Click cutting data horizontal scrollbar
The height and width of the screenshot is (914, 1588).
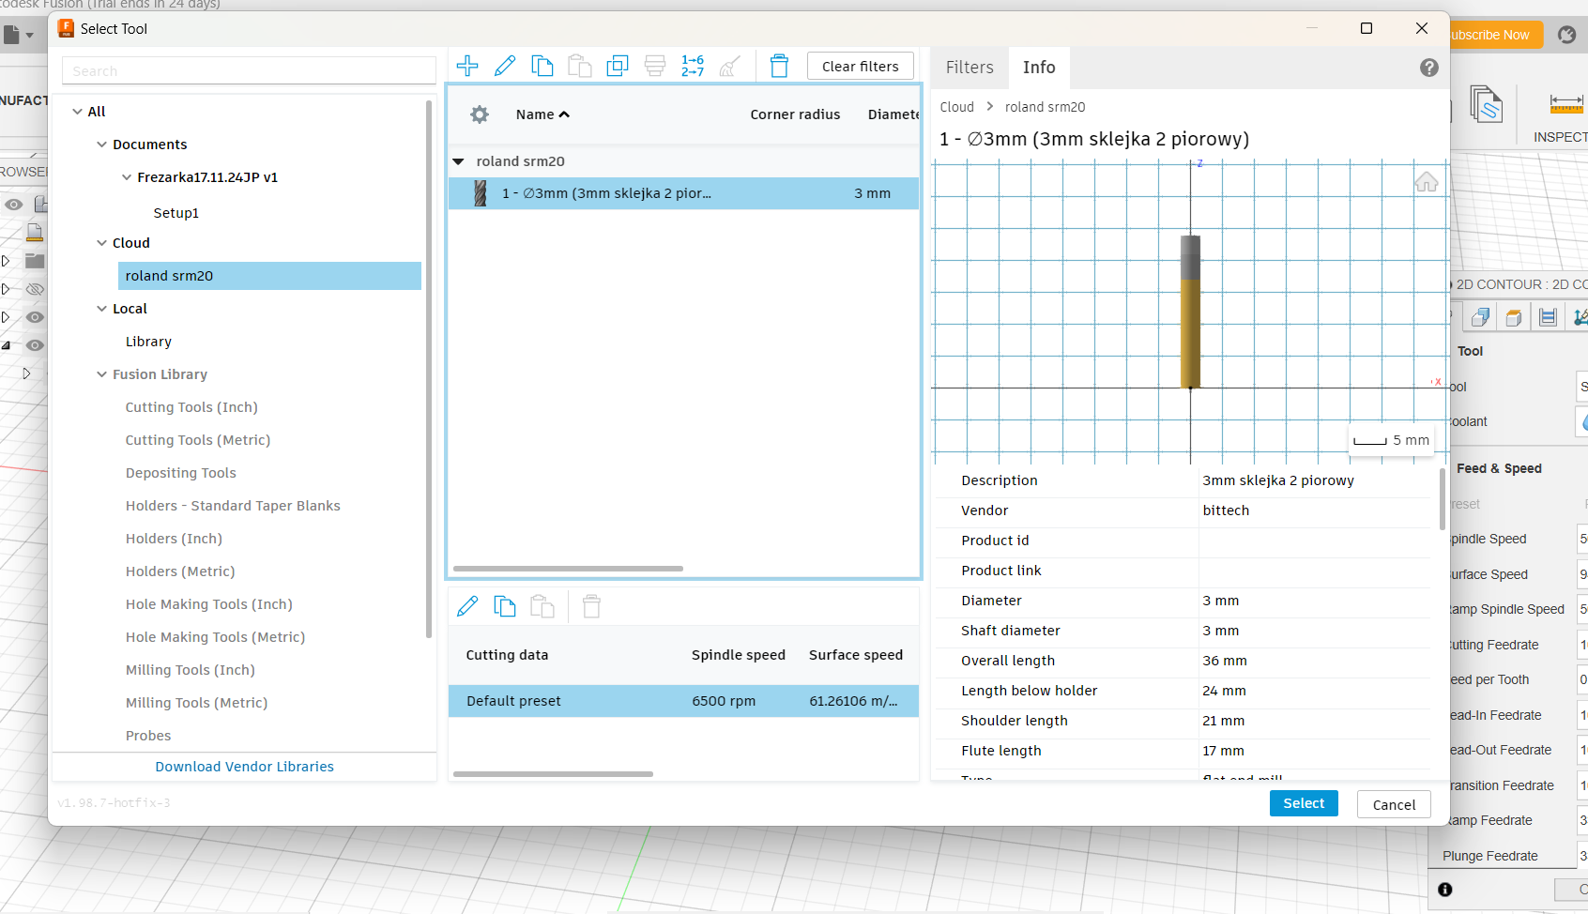click(553, 774)
